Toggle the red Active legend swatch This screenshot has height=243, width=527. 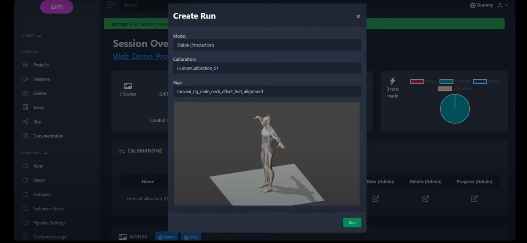coord(417,81)
